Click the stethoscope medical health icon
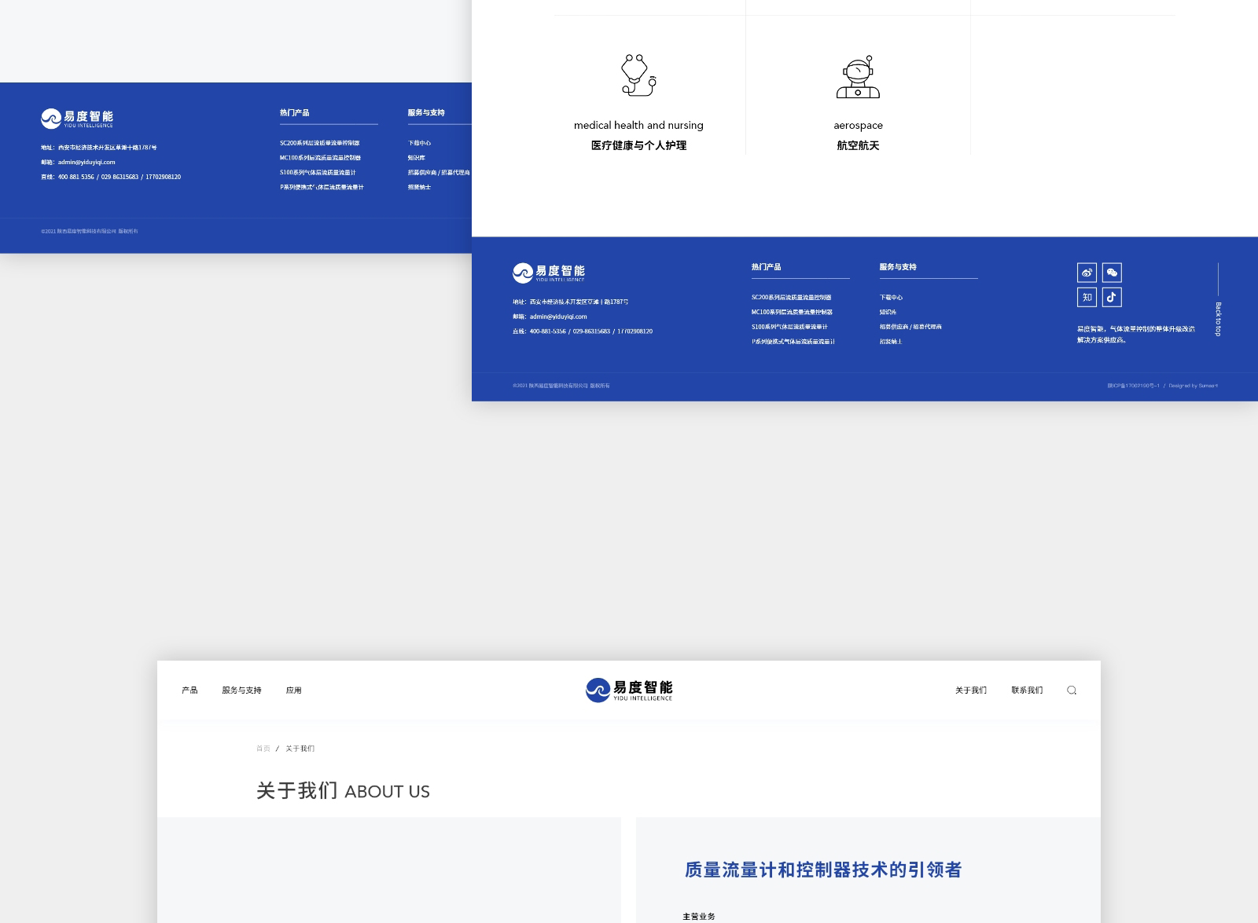This screenshot has height=923, width=1258. point(638,75)
